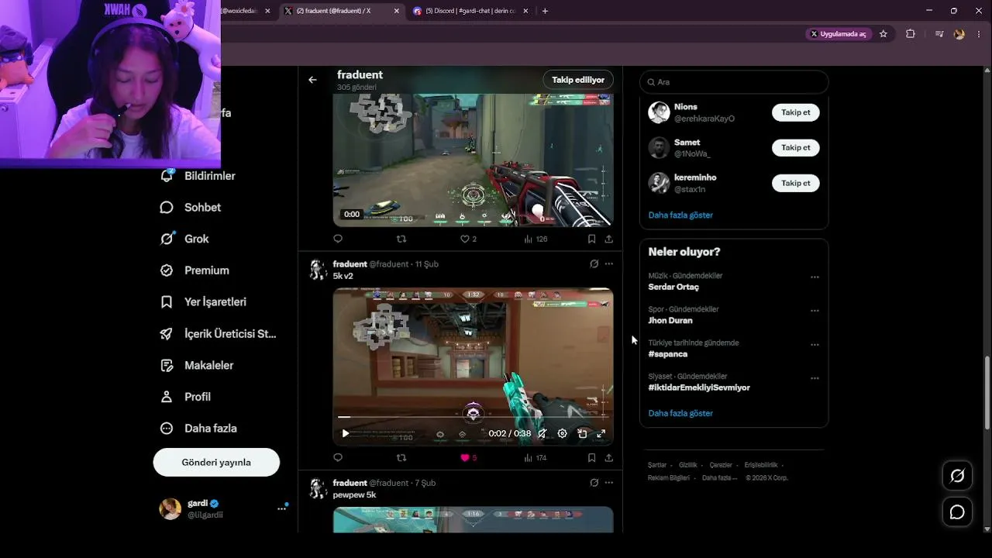Viewport: 992px width, 558px height.
Task: Open options for Jhon Duran trend
Action: (815, 311)
